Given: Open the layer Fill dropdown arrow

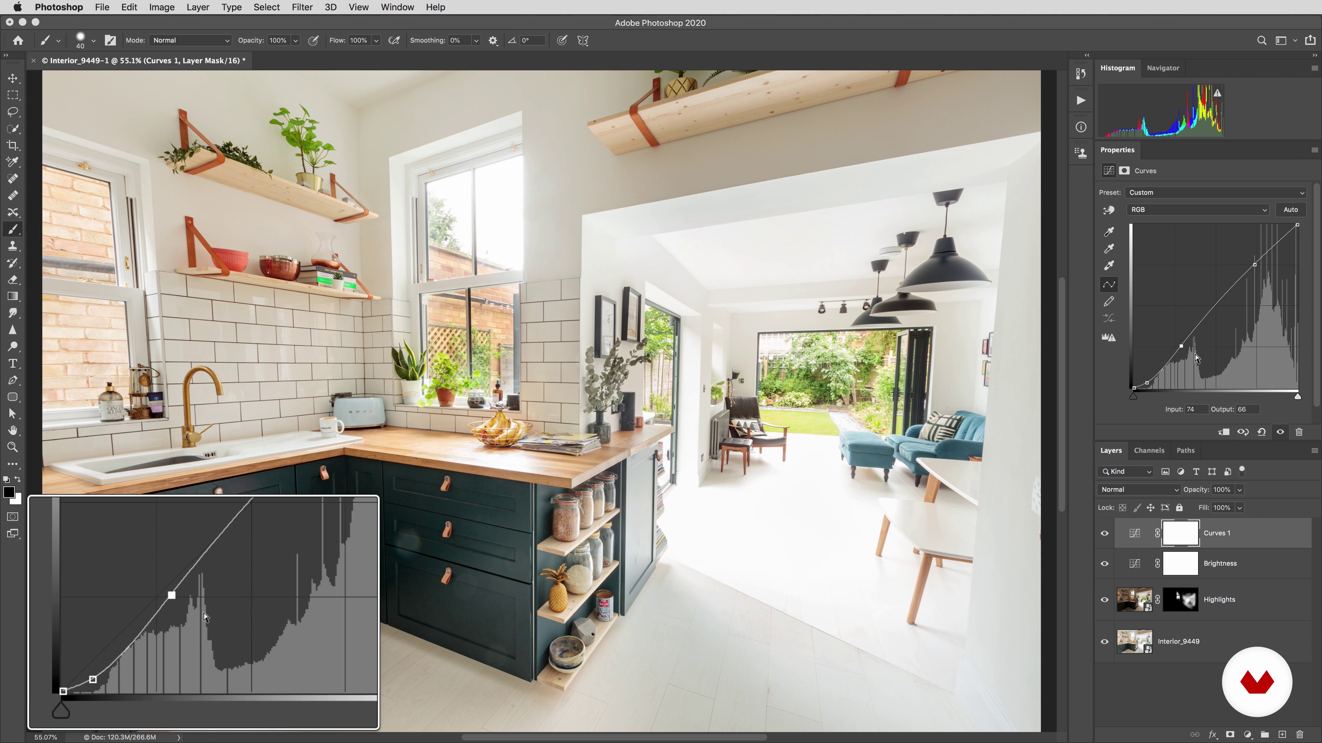Looking at the screenshot, I should (1240, 508).
